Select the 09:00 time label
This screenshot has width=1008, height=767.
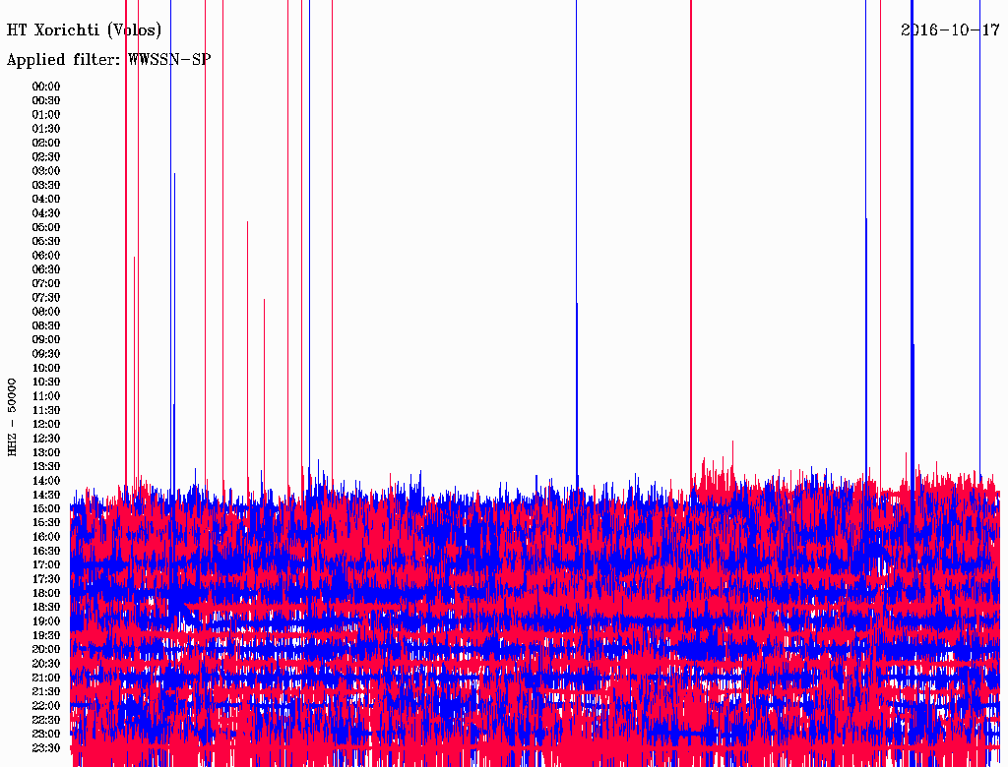pyautogui.click(x=46, y=340)
